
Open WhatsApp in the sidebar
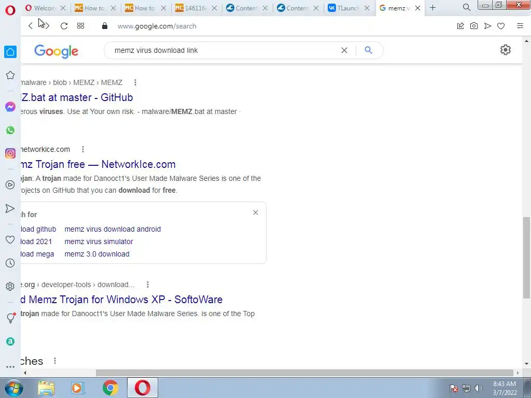[x=10, y=130]
